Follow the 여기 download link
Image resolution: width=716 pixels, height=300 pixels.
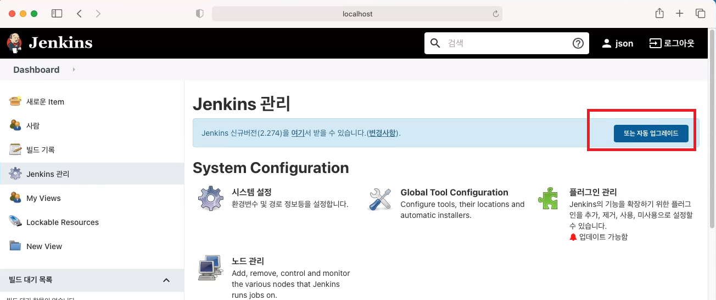[x=298, y=133]
